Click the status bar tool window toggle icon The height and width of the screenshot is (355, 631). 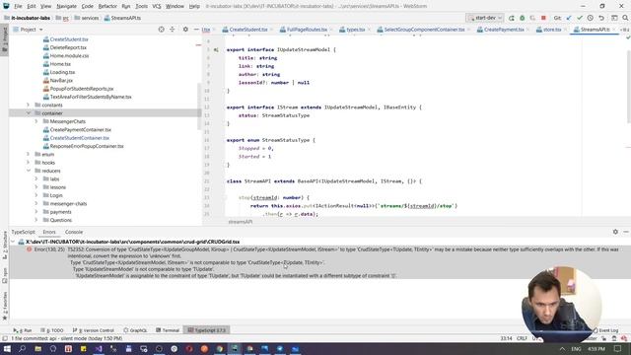click(4, 338)
